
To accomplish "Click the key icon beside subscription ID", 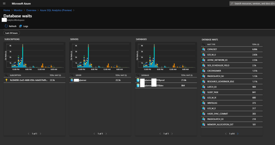I will point(6,80).
